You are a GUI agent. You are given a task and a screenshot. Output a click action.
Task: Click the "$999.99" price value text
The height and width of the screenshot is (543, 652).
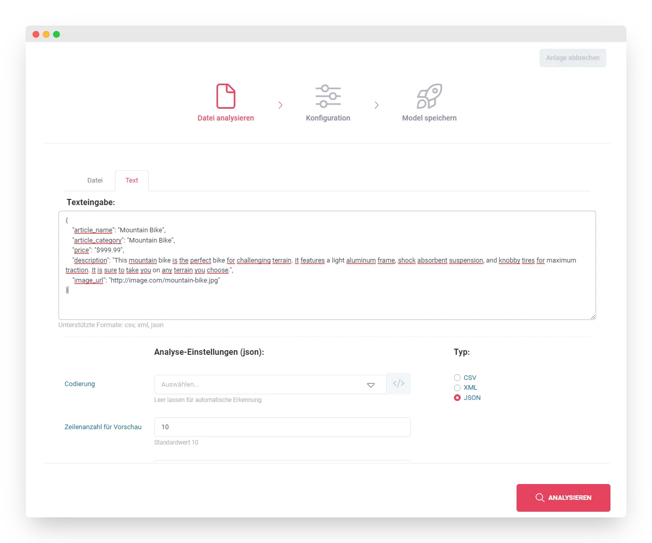pyautogui.click(x=109, y=250)
